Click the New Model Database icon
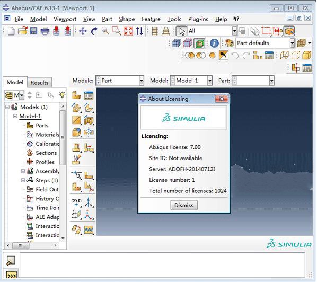The image size is (317, 282). click(11, 31)
